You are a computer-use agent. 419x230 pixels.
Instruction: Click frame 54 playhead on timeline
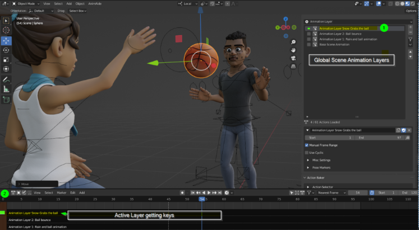201,199
